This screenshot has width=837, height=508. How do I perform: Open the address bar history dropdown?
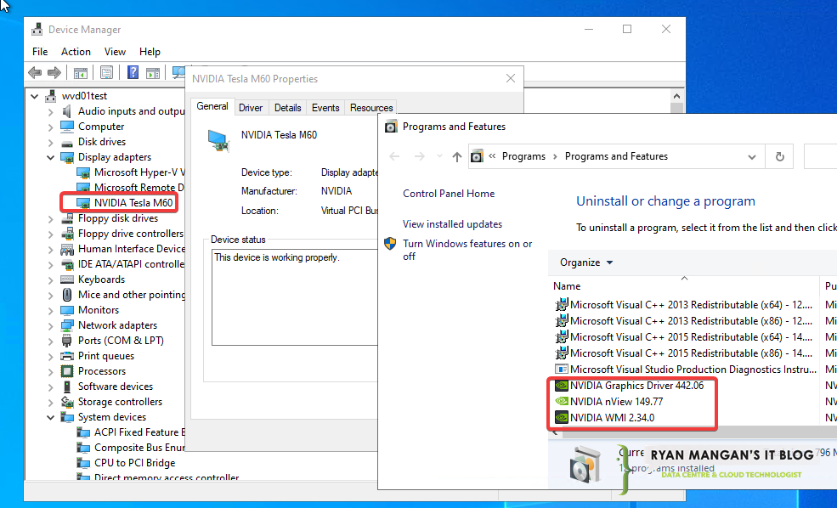click(x=751, y=156)
